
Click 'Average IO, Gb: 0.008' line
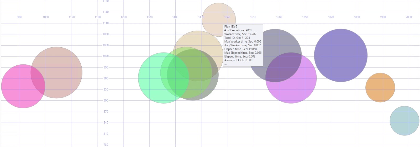[x=238, y=60]
